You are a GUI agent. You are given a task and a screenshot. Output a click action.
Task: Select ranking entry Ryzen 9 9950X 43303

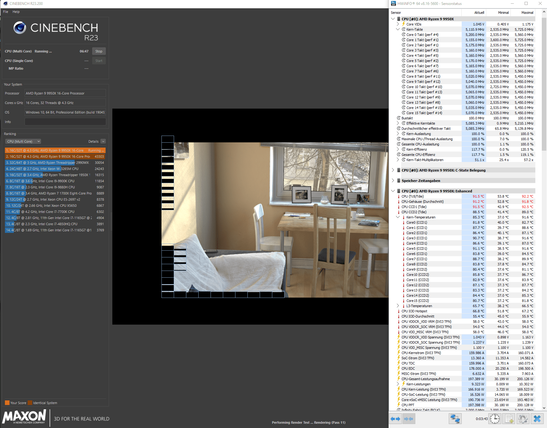pos(55,156)
